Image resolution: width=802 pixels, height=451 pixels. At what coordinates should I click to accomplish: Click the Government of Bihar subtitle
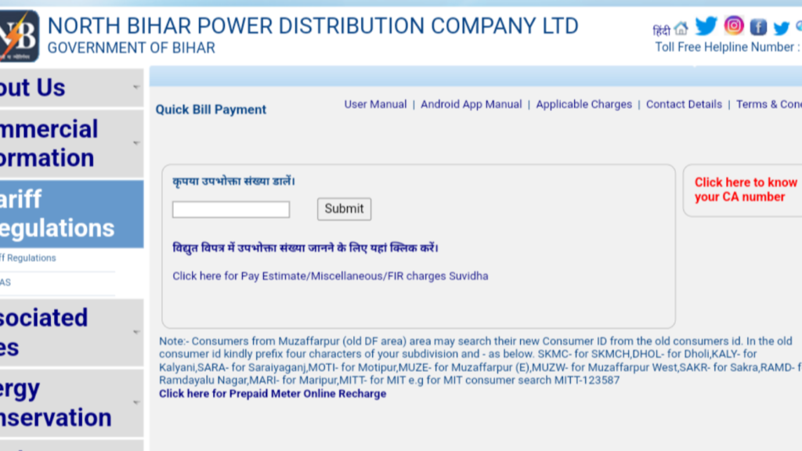click(x=132, y=48)
